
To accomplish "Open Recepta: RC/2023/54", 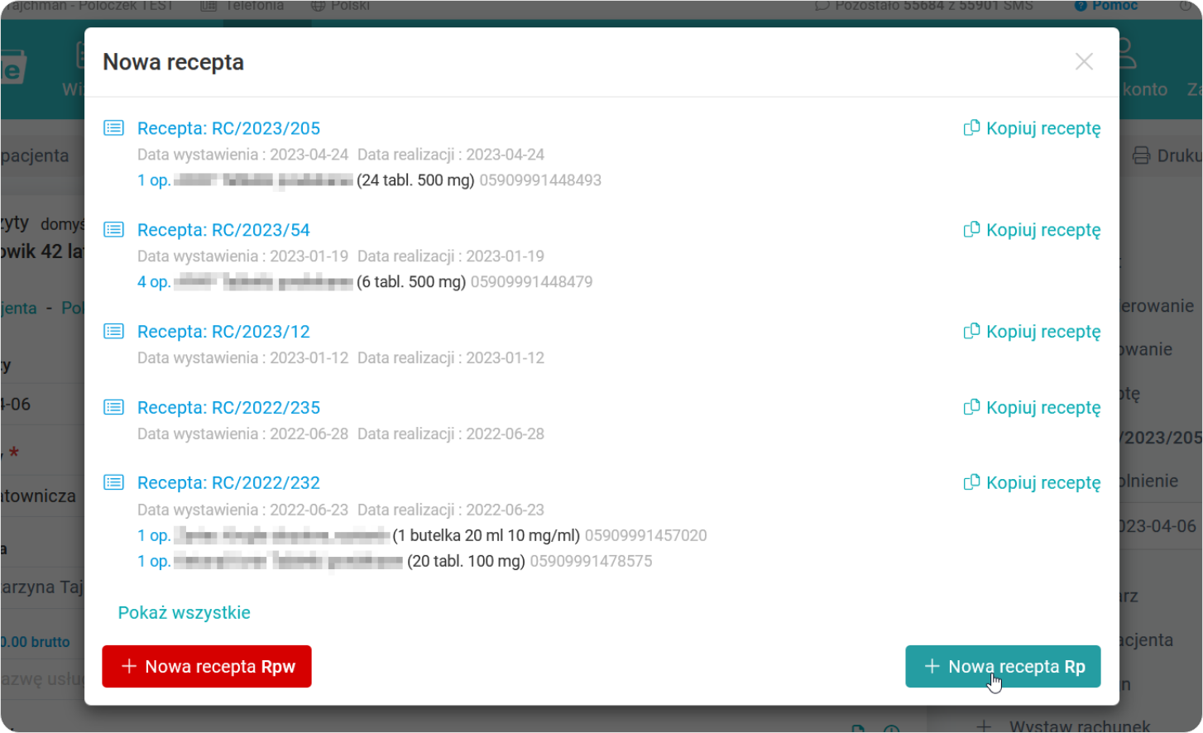I will 223,230.
